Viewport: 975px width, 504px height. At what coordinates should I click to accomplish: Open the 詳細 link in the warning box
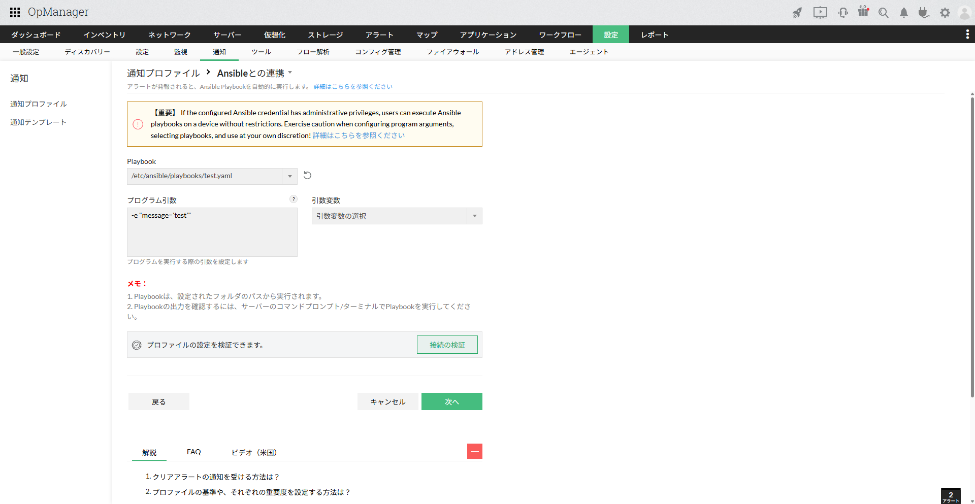pos(359,136)
